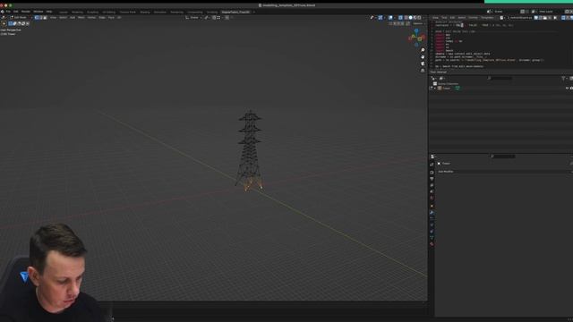Open the Particles properties tab
The height and width of the screenshot is (322, 573).
click(x=432, y=218)
